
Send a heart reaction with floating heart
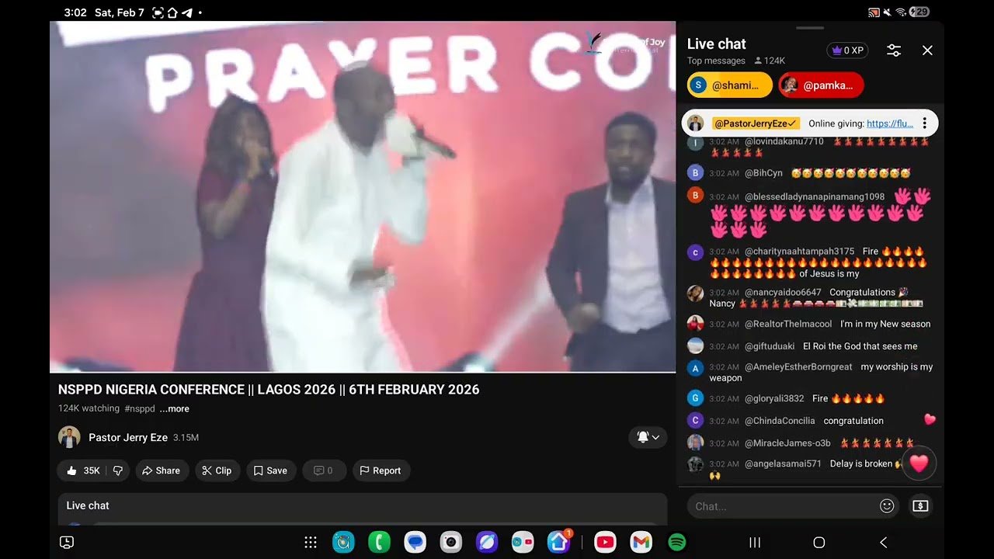[919, 464]
